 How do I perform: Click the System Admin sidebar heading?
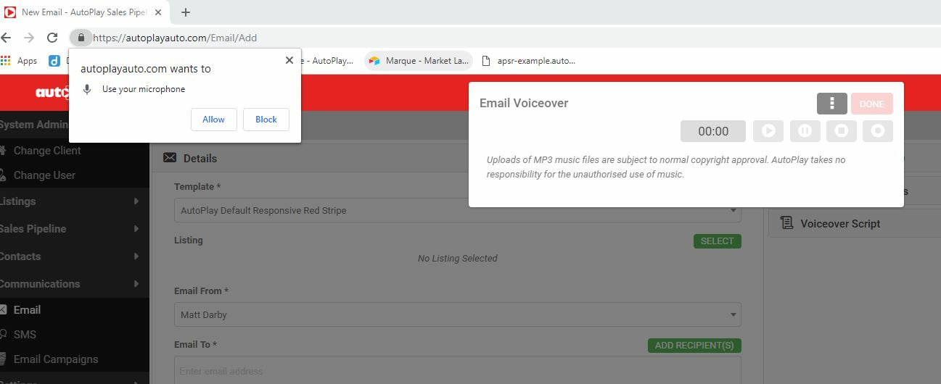tap(34, 125)
